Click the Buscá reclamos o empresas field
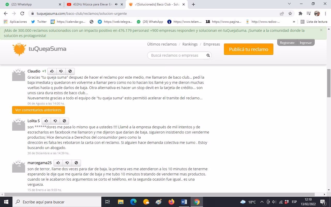 pos(176,55)
